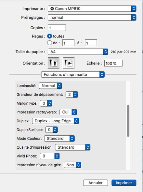The image size is (143, 192).
Task: Open the Fonctions d'imprimante section menu
Action: [73, 74]
